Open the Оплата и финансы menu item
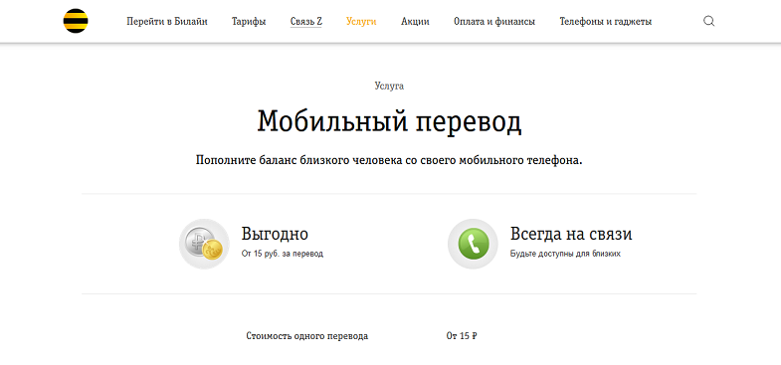Image resolution: width=781 pixels, height=365 pixels. tap(494, 22)
